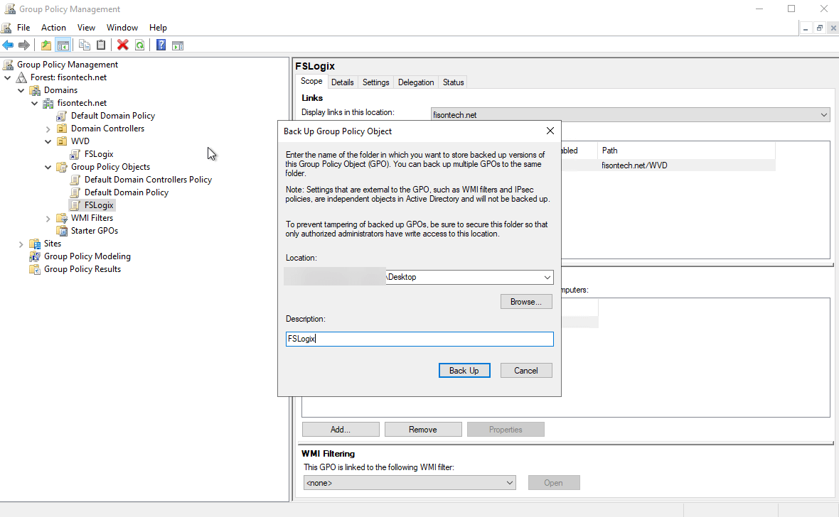
Task: Open the Display links location dropdown
Action: (823, 115)
